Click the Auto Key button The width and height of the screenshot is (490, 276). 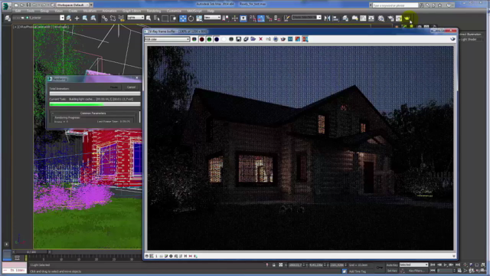[392, 265]
